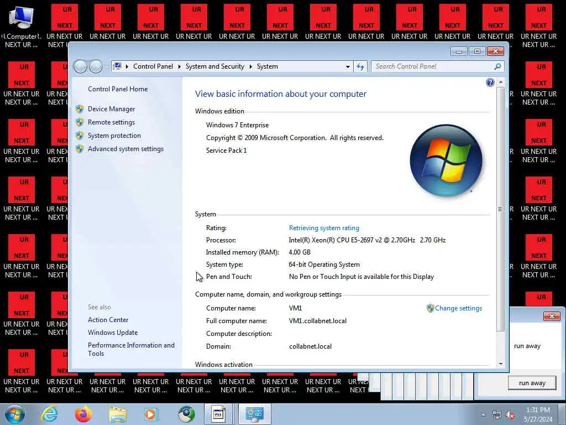Open the Computer desktop icon
566x425 pixels.
point(22,27)
